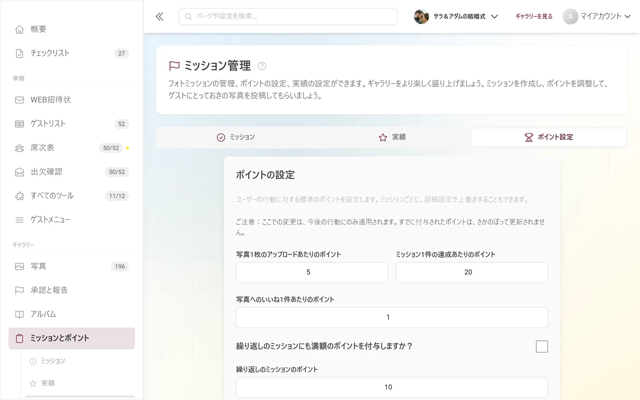
Task: Open the サラ＆アダムの結婚式 event dropdown
Action: coord(456,16)
